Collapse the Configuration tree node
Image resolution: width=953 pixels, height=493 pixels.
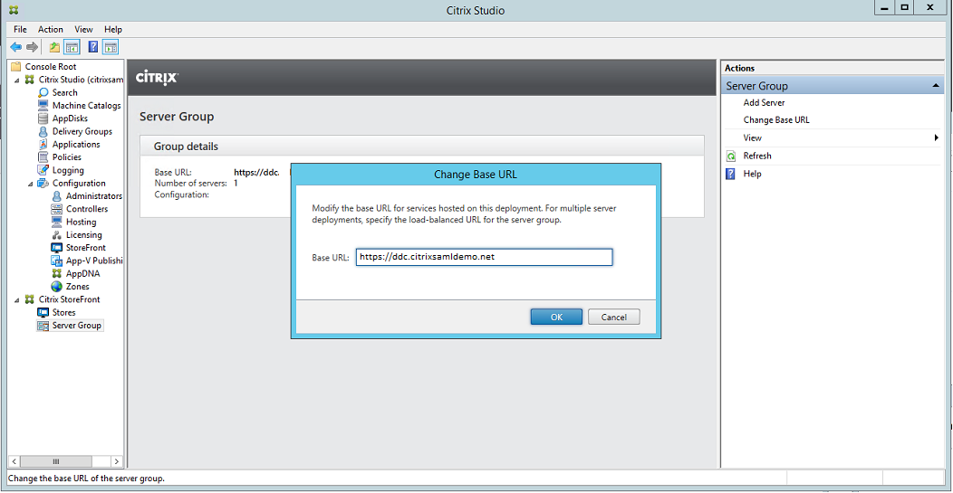pyautogui.click(x=31, y=184)
